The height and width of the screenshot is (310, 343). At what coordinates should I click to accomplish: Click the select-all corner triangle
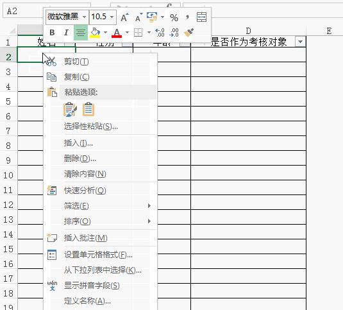click(x=12, y=31)
